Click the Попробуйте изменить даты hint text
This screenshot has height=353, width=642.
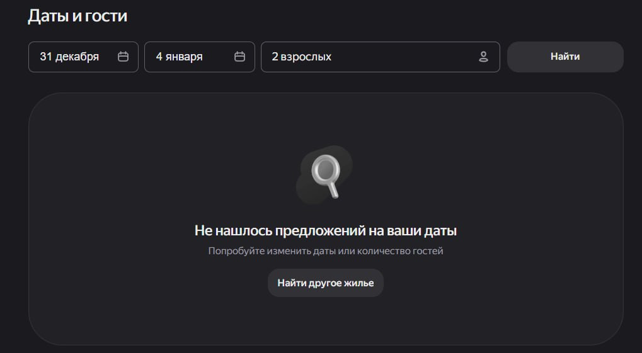pyautogui.click(x=325, y=251)
